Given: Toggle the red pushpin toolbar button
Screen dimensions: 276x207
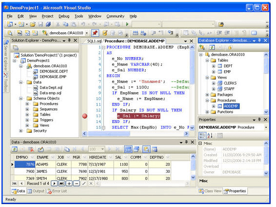Looking at the screenshot, I should point(95,33).
